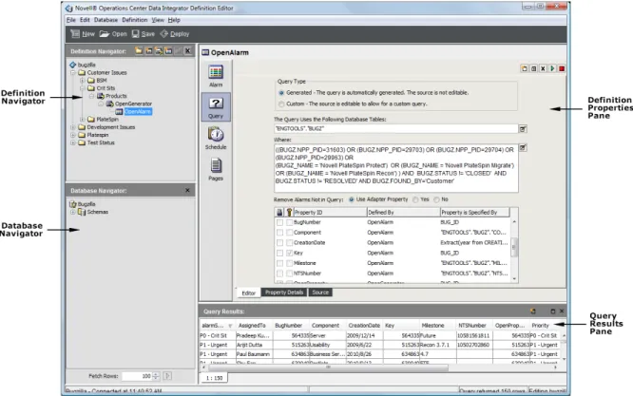Open the Database menu
The image size is (633, 396).
(105, 20)
